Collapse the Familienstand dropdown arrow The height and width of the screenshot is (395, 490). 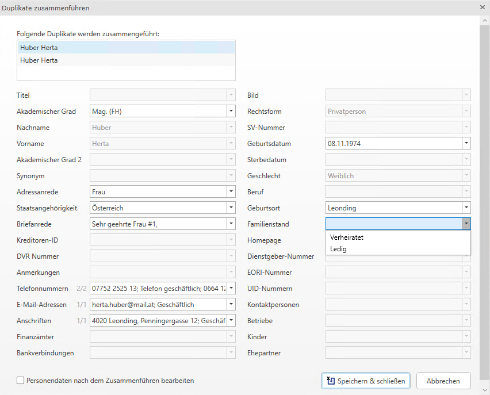click(466, 224)
